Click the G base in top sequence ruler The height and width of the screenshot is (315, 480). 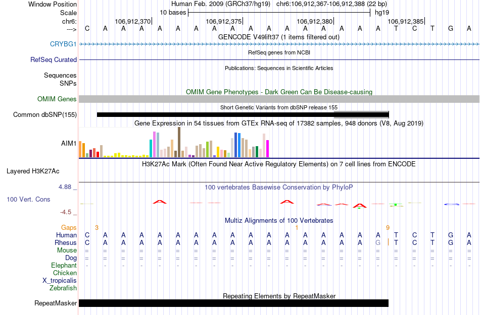click(x=451, y=29)
